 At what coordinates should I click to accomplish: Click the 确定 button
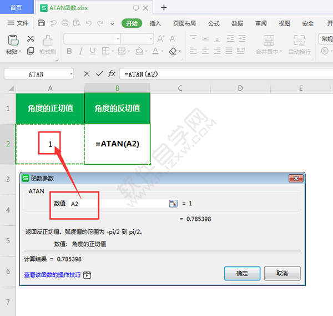242,273
